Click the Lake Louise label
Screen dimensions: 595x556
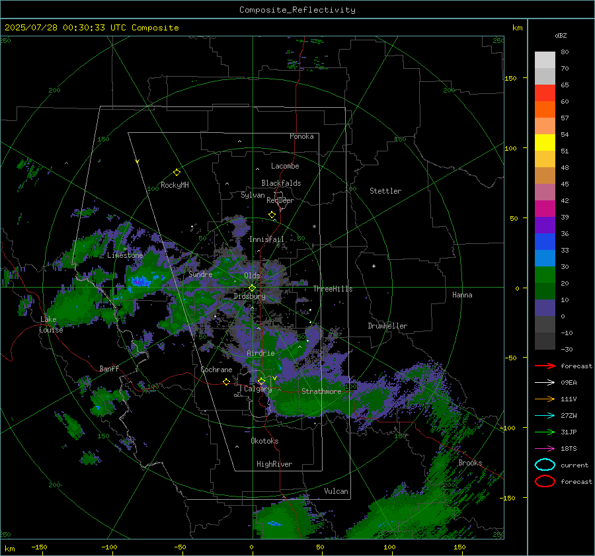pos(51,325)
